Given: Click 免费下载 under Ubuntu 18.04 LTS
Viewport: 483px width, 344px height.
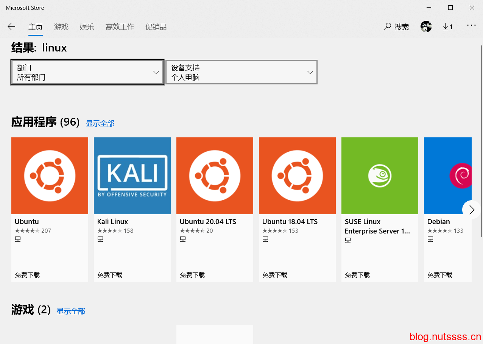Looking at the screenshot, I should [275, 275].
